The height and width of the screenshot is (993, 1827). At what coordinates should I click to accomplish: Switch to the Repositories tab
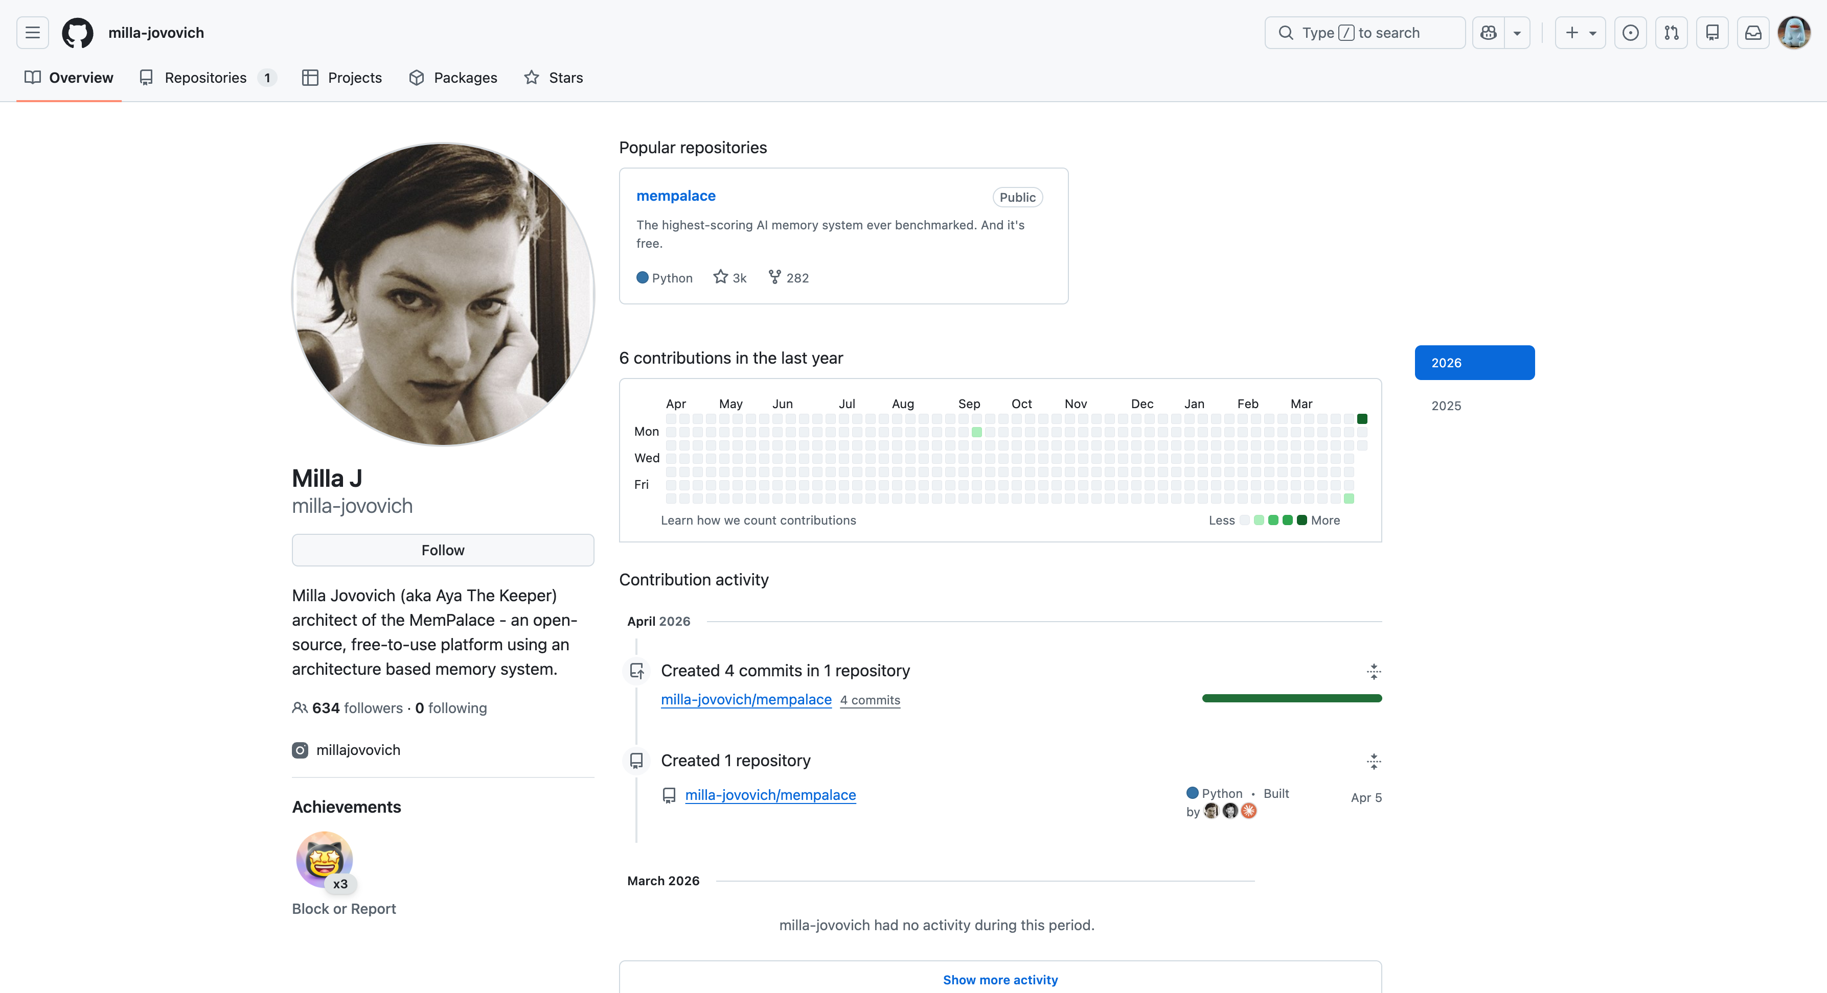tap(205, 78)
